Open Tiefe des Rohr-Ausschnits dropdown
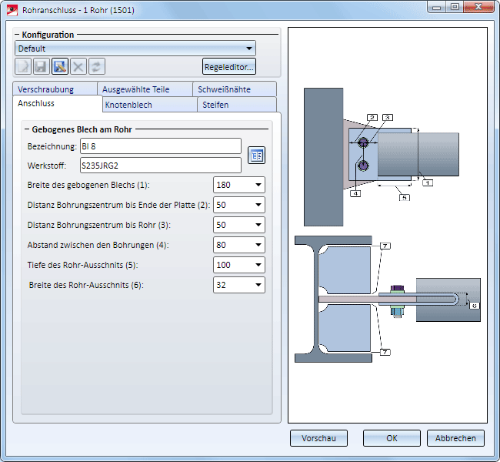This screenshot has height=462, width=500. pyautogui.click(x=257, y=266)
